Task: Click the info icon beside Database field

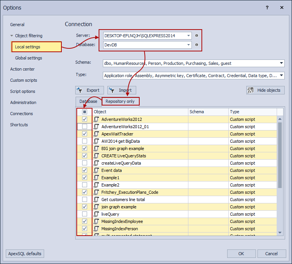Action: tap(197, 45)
